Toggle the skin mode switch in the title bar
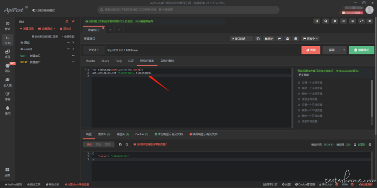This screenshot has width=377, height=188. pyautogui.click(x=34, y=10)
